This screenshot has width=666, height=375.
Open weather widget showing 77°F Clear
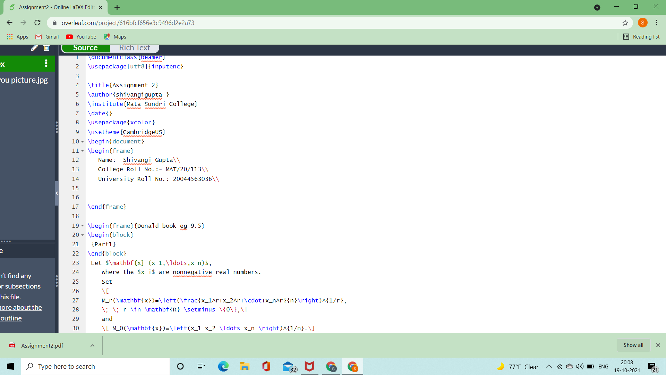517,367
